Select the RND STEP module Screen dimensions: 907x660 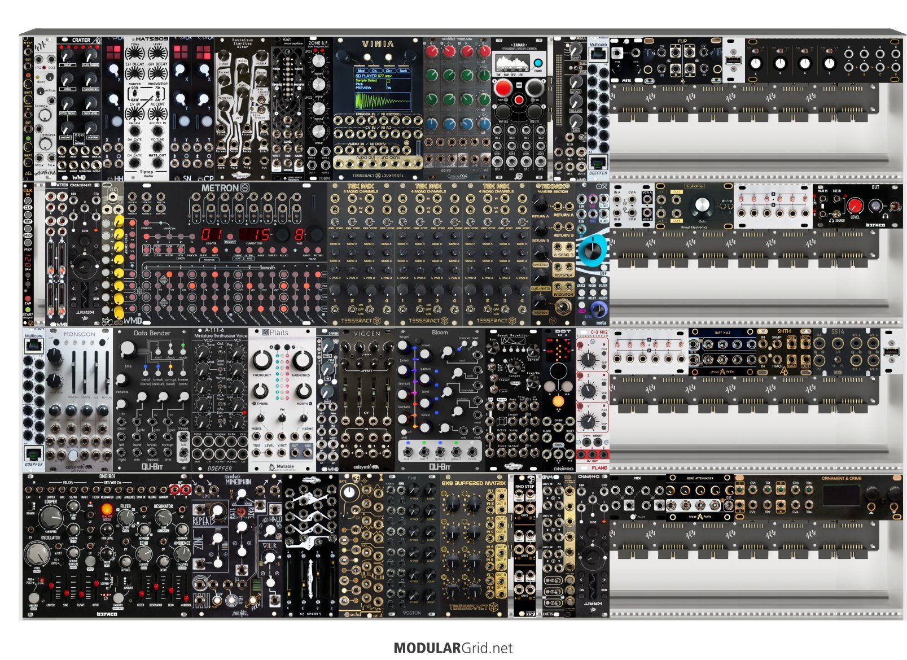[x=525, y=546]
